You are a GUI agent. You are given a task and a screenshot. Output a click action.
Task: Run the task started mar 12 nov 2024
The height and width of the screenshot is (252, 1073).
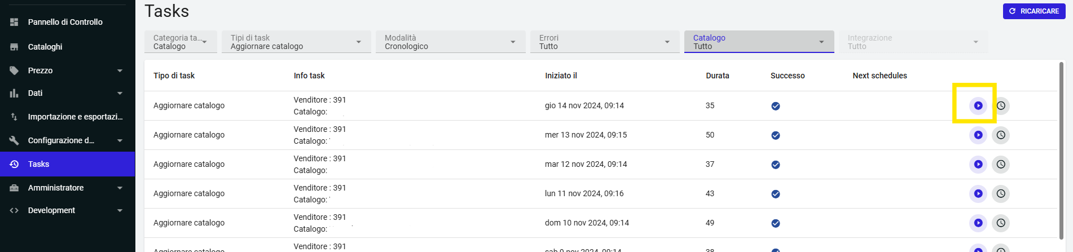(x=978, y=164)
